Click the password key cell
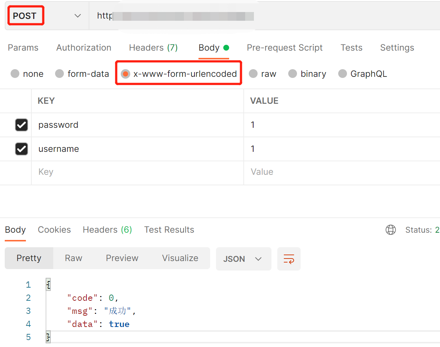Viewport: 440px width, 347px height. click(138, 125)
